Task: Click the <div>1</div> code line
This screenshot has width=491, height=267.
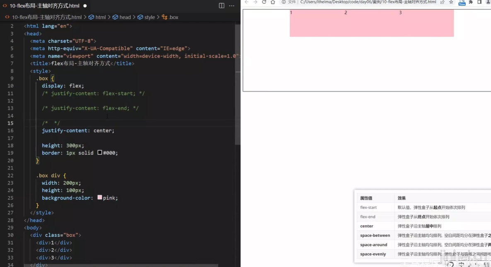Action: click(54, 243)
